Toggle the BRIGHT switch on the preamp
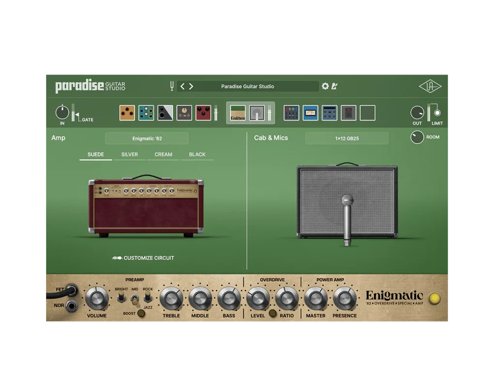 coord(121,297)
